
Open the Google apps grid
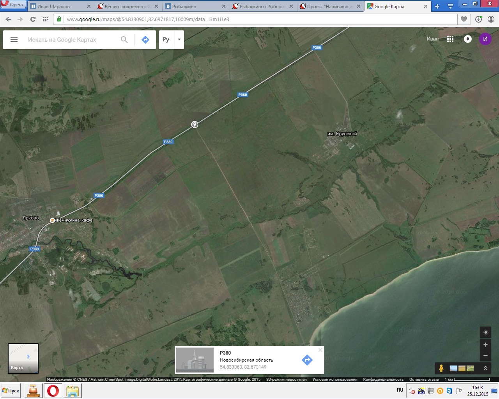[x=450, y=39]
